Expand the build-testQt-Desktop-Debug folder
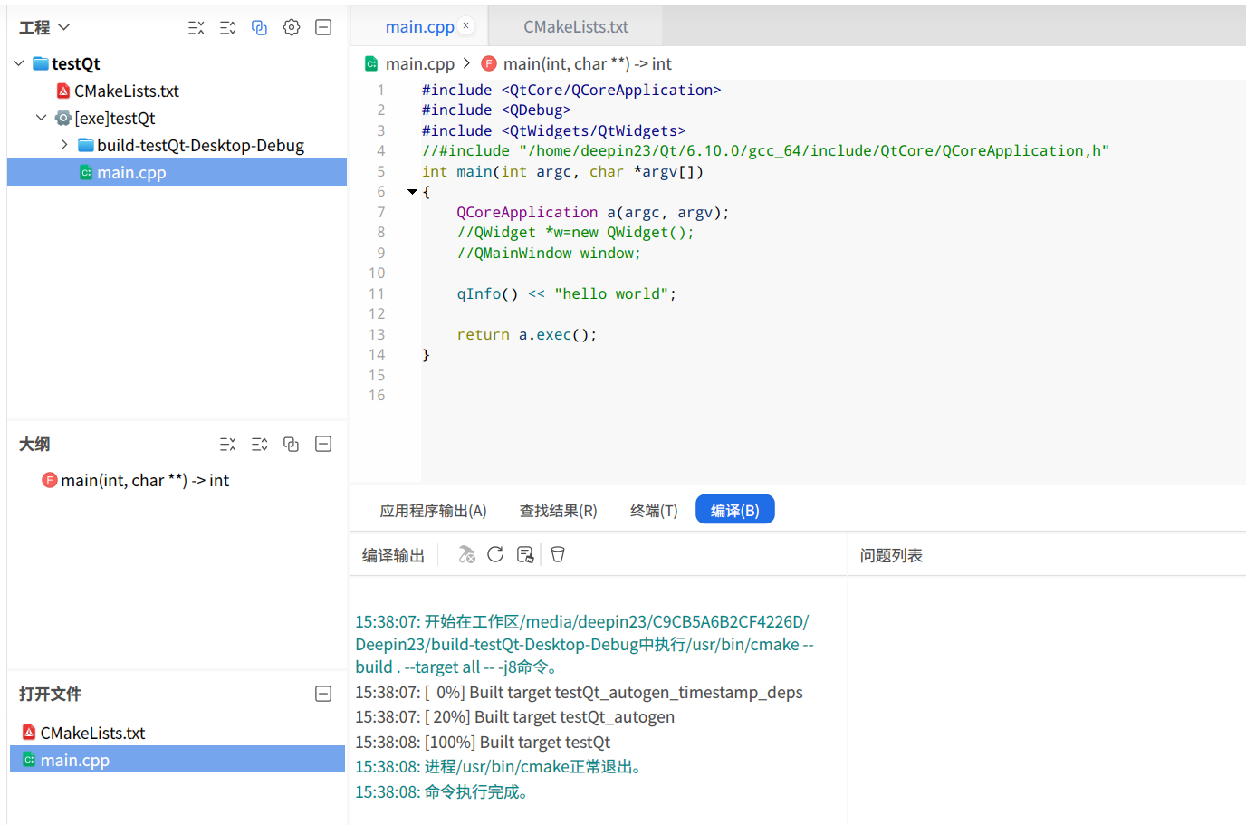The width and height of the screenshot is (1246, 825). 64,145
